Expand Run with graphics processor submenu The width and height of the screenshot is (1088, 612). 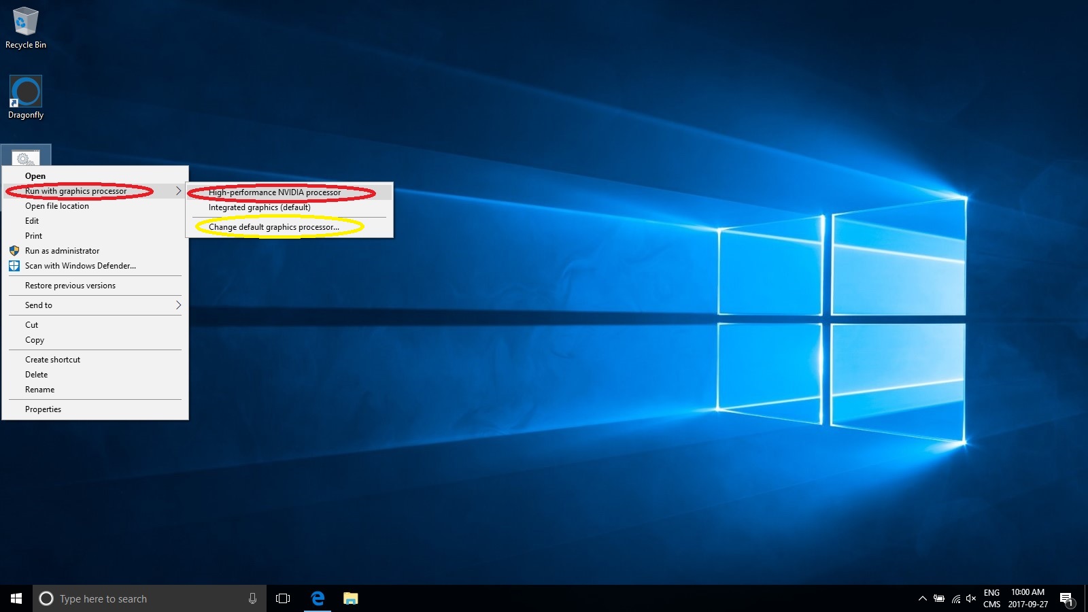pos(75,191)
